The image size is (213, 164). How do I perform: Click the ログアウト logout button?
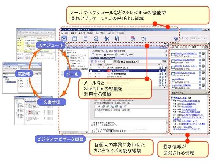click(202, 39)
